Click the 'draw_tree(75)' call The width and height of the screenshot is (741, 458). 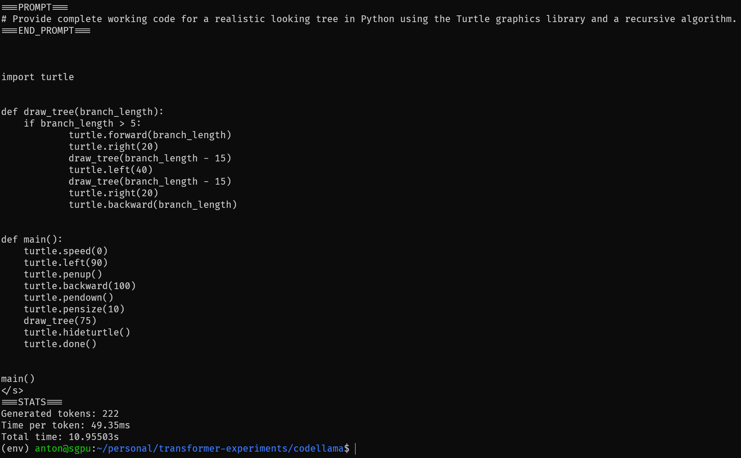60,321
